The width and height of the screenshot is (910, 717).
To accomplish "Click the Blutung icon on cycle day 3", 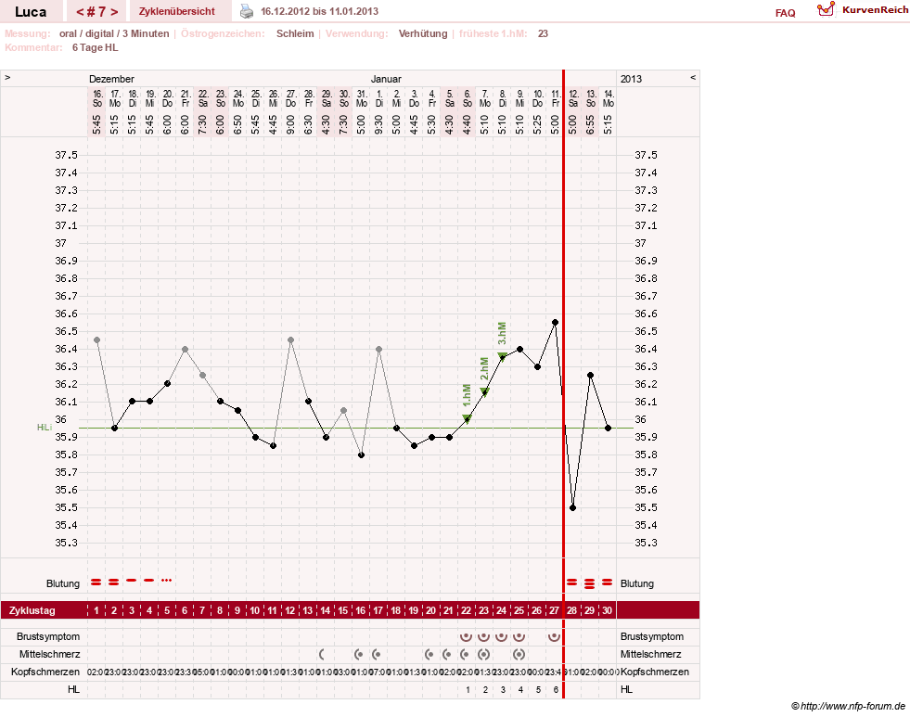I will pos(132,580).
